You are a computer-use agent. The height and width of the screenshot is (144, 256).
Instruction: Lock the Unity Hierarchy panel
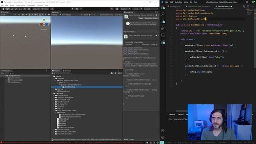click(46, 71)
